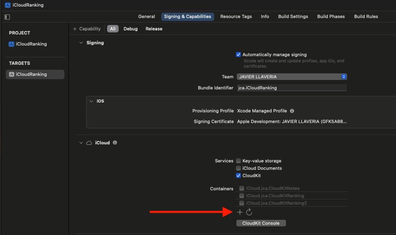Viewport: 396px width, 235px height.
Task: Collapse the iCloud section
Action: pyautogui.click(x=81, y=143)
